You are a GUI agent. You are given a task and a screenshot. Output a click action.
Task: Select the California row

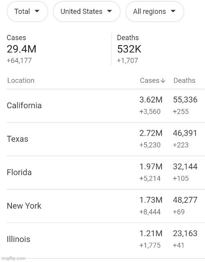pos(106,106)
